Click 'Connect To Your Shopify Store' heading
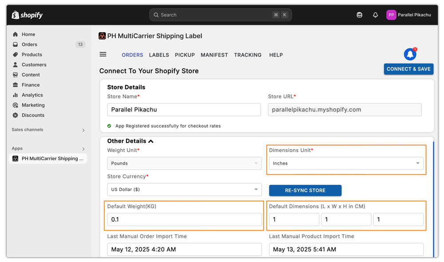The image size is (444, 262). [x=149, y=71]
